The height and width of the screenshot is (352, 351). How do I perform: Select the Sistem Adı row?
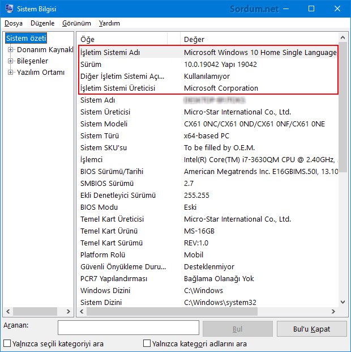click(x=208, y=100)
